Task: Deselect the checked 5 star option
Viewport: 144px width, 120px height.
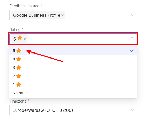Action: (x=73, y=51)
